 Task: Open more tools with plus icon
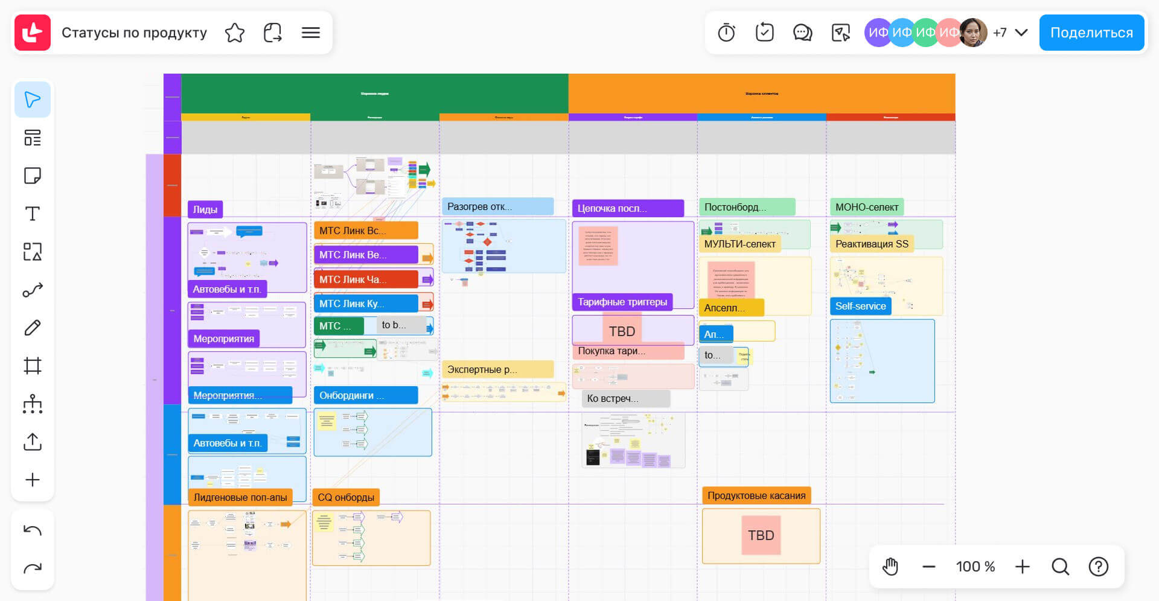coord(33,480)
